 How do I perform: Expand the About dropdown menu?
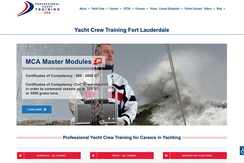coord(84,9)
